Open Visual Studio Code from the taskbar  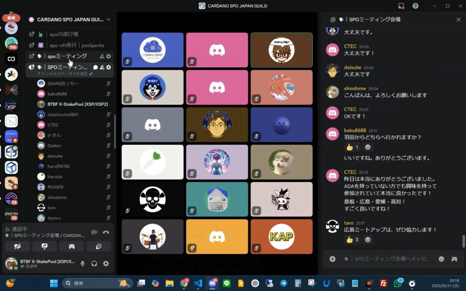point(198,283)
